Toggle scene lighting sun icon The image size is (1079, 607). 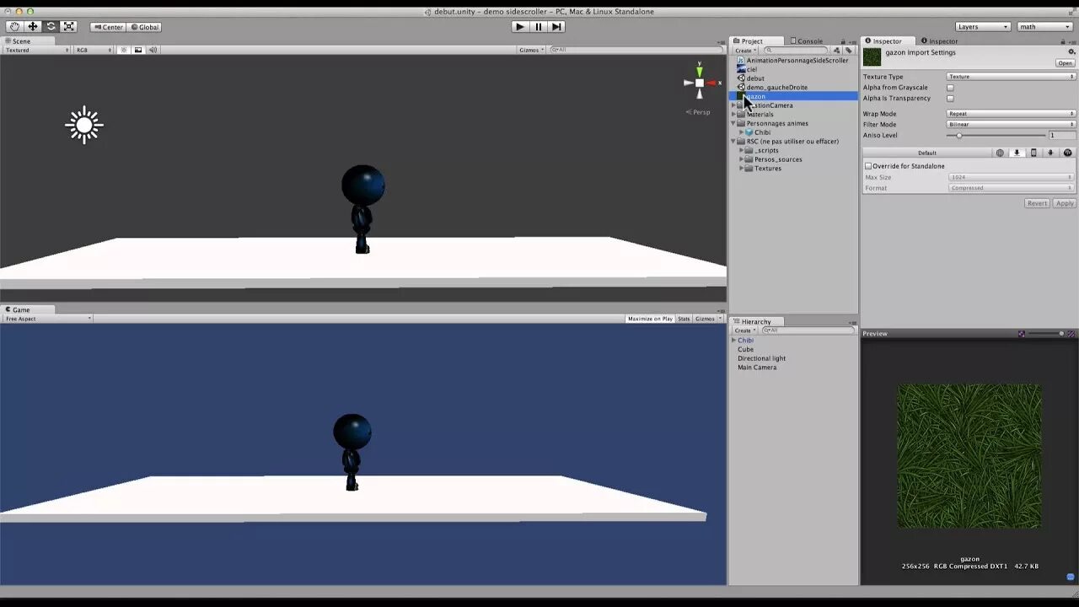124,50
